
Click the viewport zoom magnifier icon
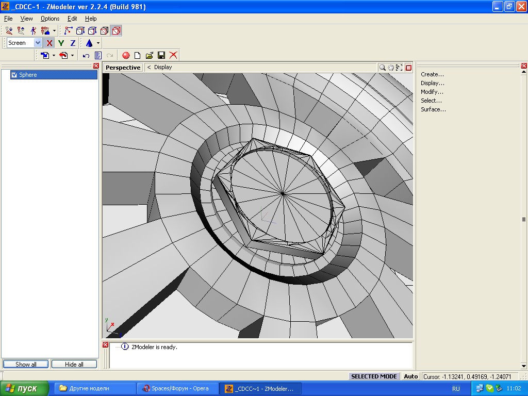click(x=382, y=68)
